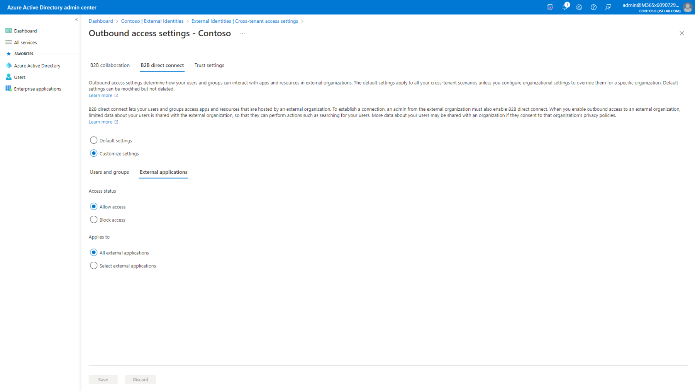
Task: Click the Favorites star icon
Action: coord(8,54)
